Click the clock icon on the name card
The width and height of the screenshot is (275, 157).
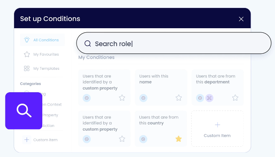[x=143, y=98]
